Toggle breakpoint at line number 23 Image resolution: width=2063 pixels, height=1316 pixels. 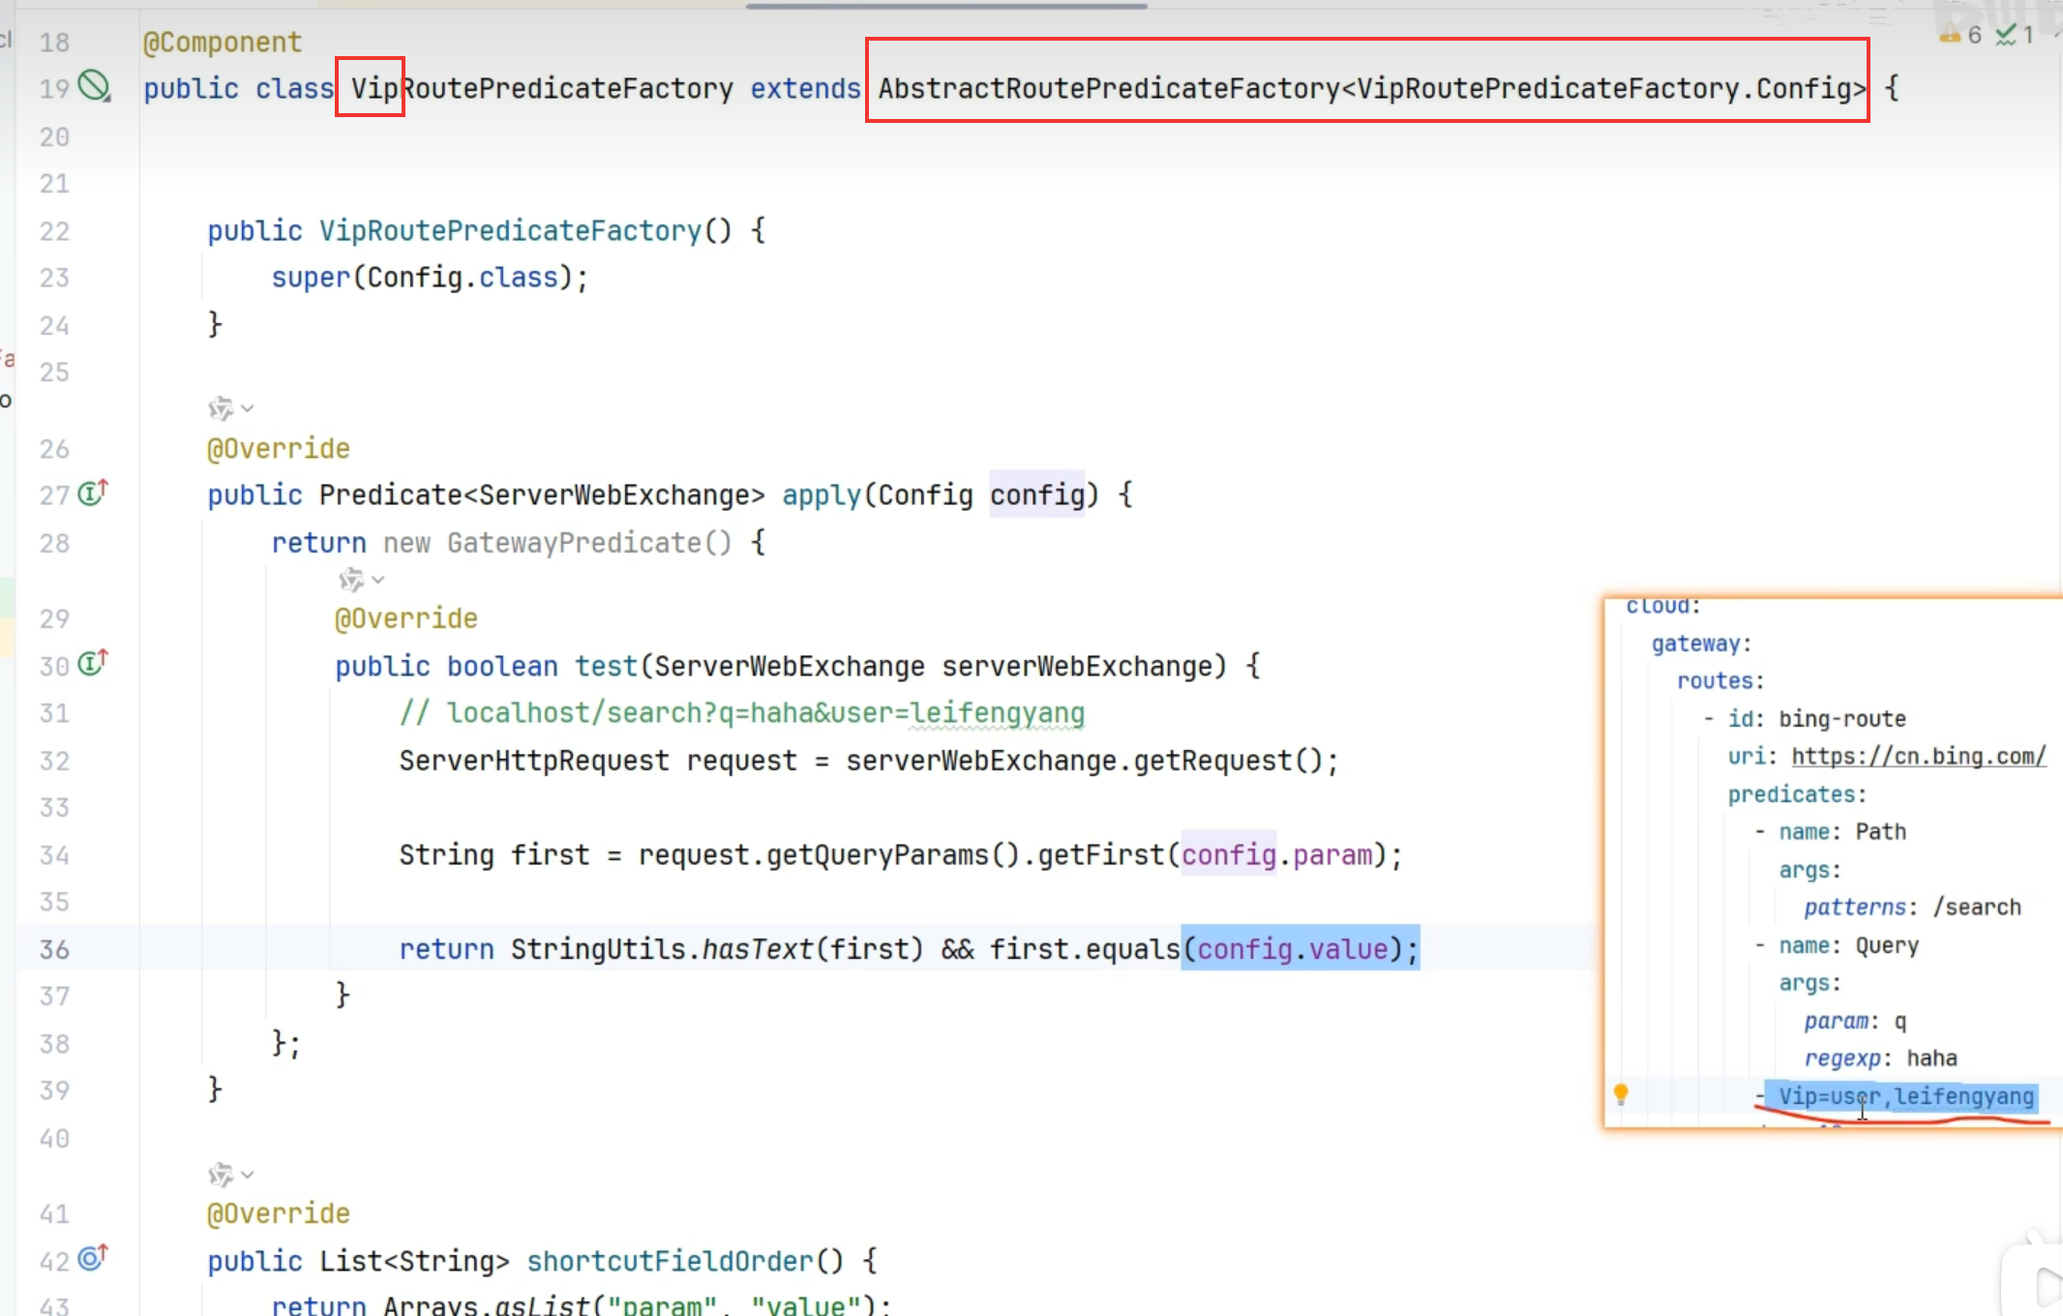pos(54,278)
